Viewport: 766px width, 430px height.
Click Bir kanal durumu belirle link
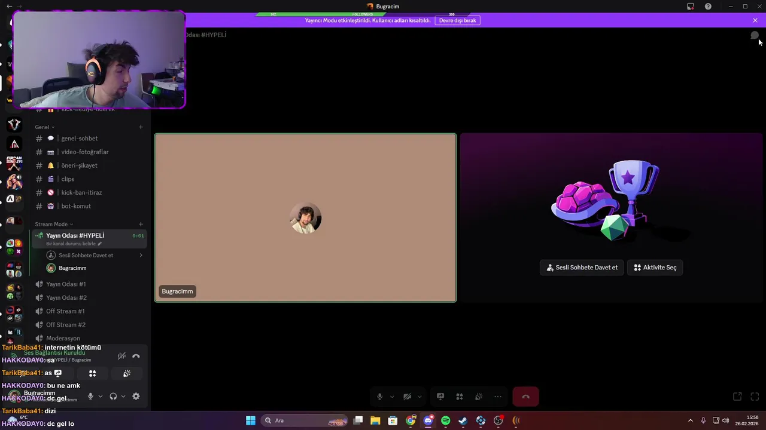[x=74, y=244]
